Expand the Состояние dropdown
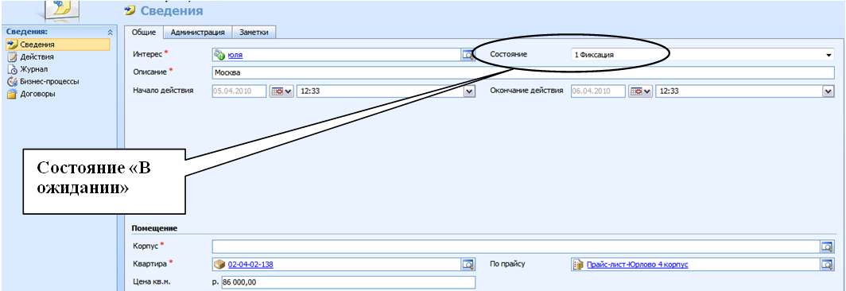The width and height of the screenshot is (846, 291). coord(829,55)
